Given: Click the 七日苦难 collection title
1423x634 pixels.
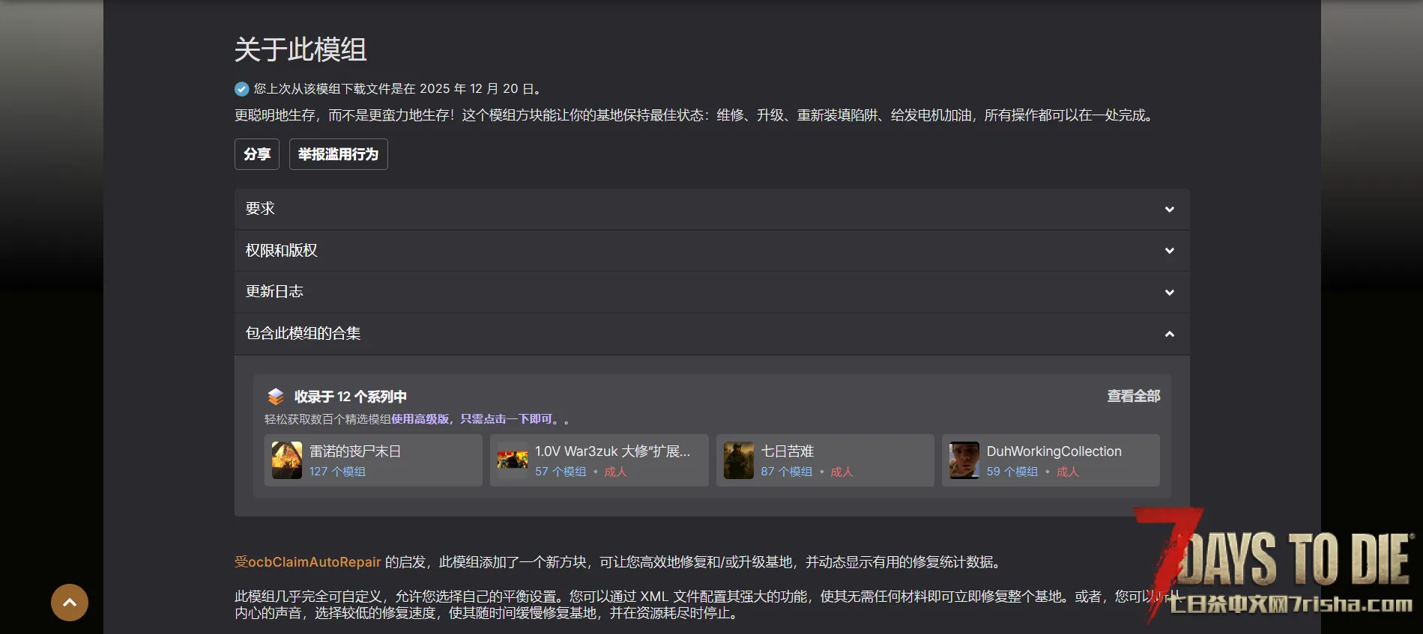Looking at the screenshot, I should pos(787,451).
